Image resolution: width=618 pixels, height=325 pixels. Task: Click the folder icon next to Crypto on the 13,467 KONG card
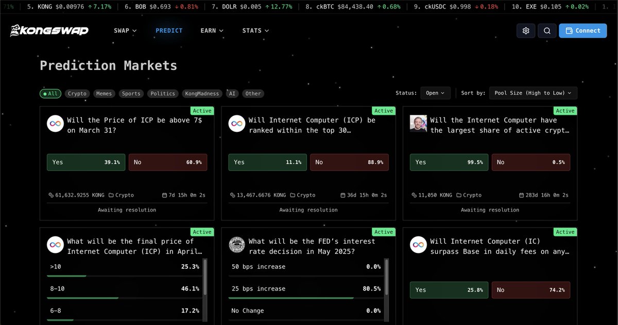pos(293,195)
